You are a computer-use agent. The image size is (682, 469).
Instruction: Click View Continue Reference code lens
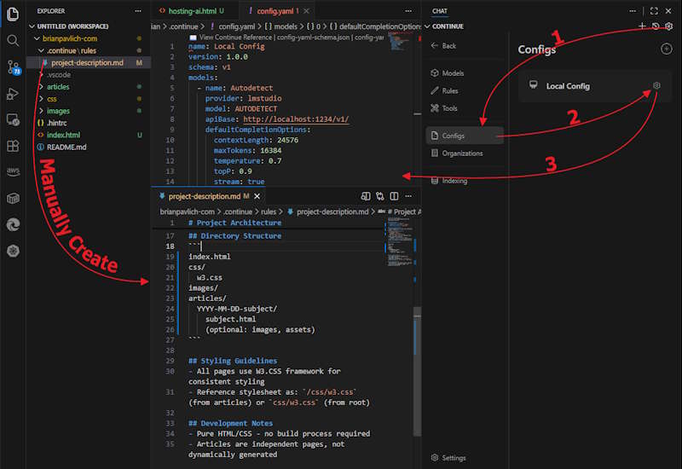coord(235,38)
